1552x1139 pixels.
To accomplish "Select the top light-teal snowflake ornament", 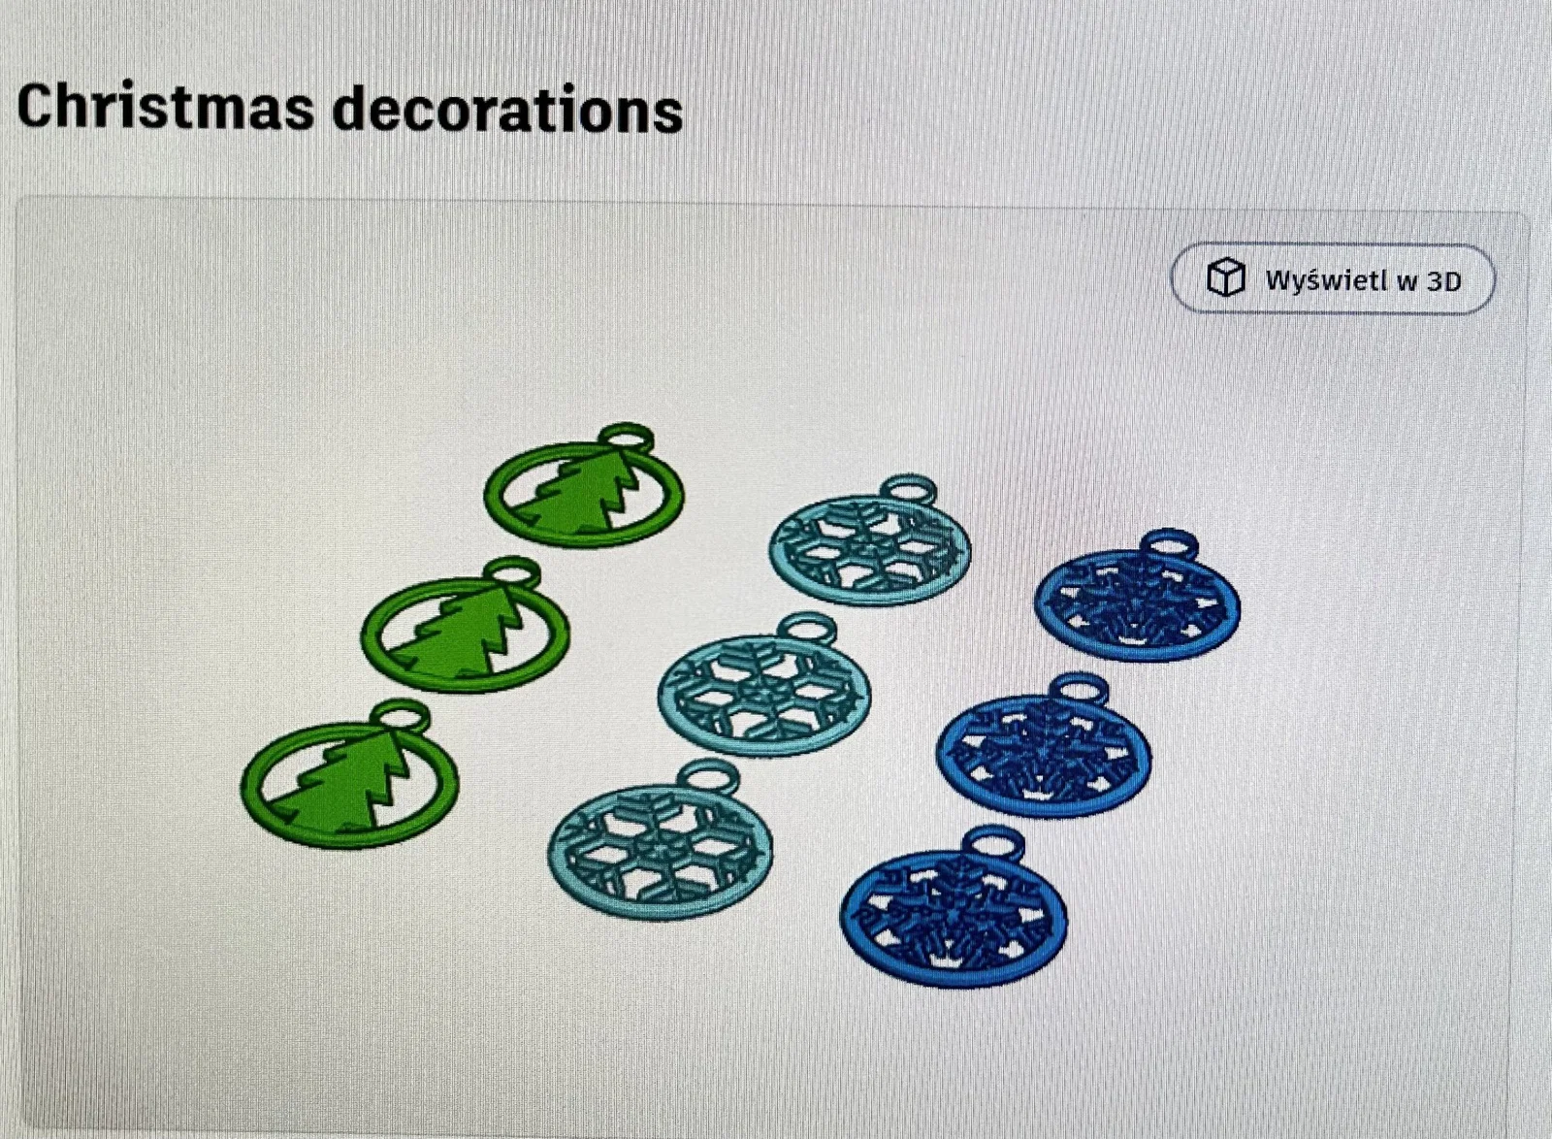I will (870, 540).
